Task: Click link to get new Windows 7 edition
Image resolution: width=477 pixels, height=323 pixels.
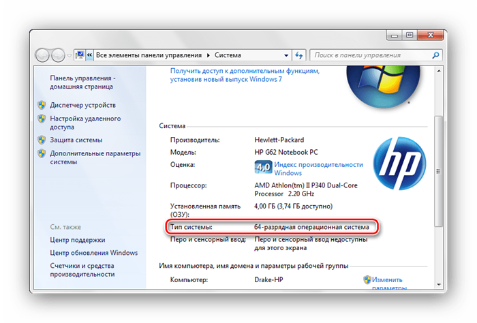Action: tap(245, 75)
